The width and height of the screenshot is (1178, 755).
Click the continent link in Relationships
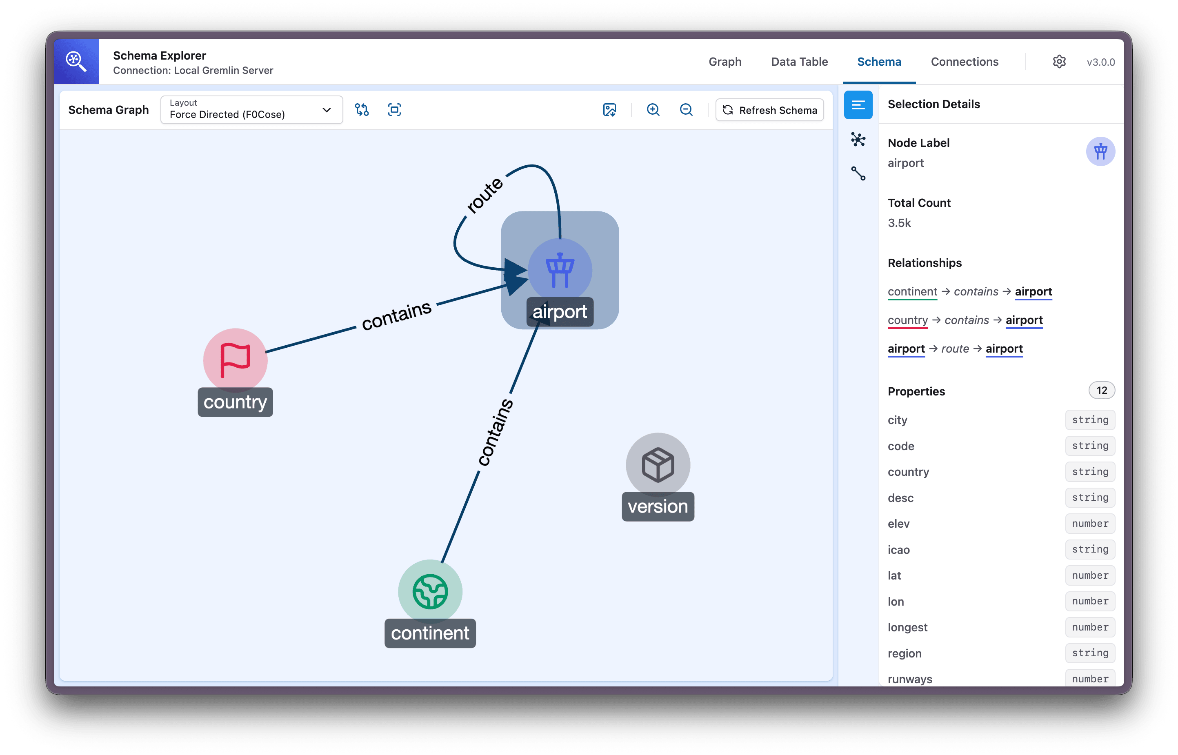[x=912, y=292]
